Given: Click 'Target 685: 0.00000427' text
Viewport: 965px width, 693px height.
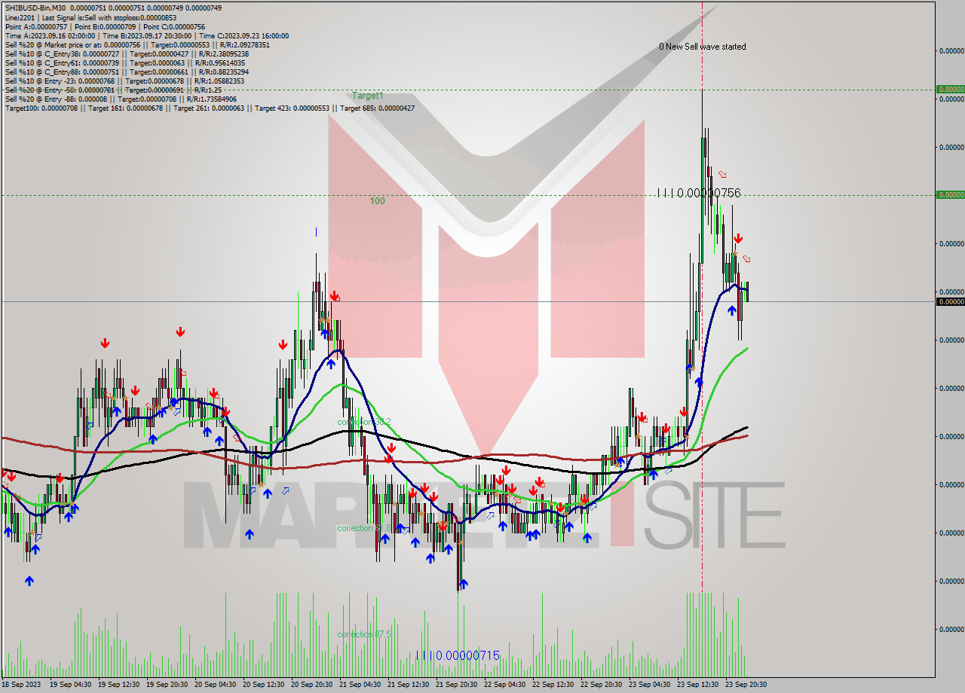Looking at the screenshot, I should 378,108.
